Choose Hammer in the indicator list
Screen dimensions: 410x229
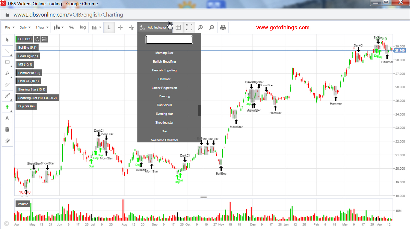click(x=164, y=79)
